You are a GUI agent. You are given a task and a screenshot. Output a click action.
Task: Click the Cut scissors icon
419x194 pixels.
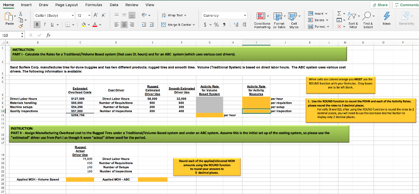click(x=20, y=14)
